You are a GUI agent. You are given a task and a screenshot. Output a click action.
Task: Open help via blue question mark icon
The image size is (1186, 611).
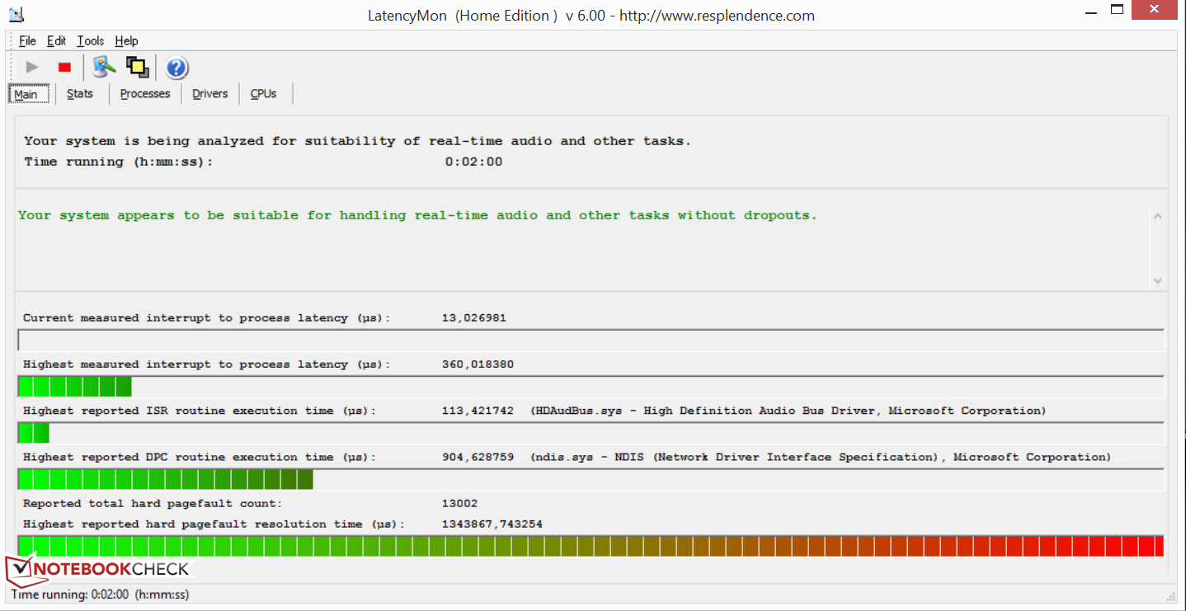pos(176,68)
